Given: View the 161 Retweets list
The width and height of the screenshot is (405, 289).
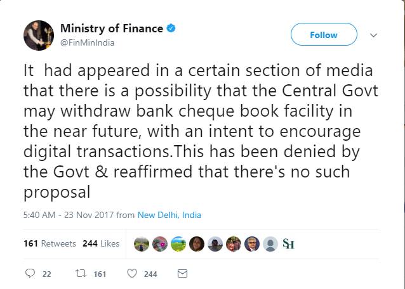Looking at the screenshot, I should pyautogui.click(x=50, y=243).
